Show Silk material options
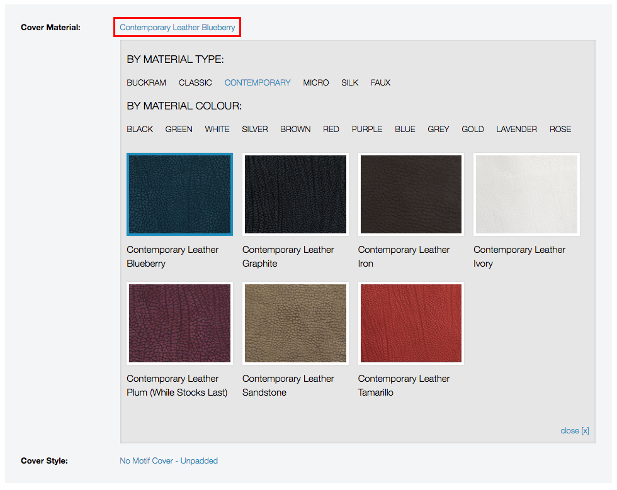This screenshot has width=617, height=490. pyautogui.click(x=349, y=82)
